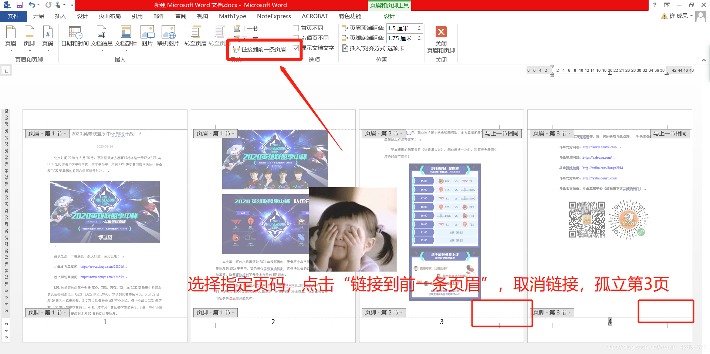Expand 许 成果 account dropdown
Image resolution: width=710 pixels, height=354 pixels.
pos(691,16)
